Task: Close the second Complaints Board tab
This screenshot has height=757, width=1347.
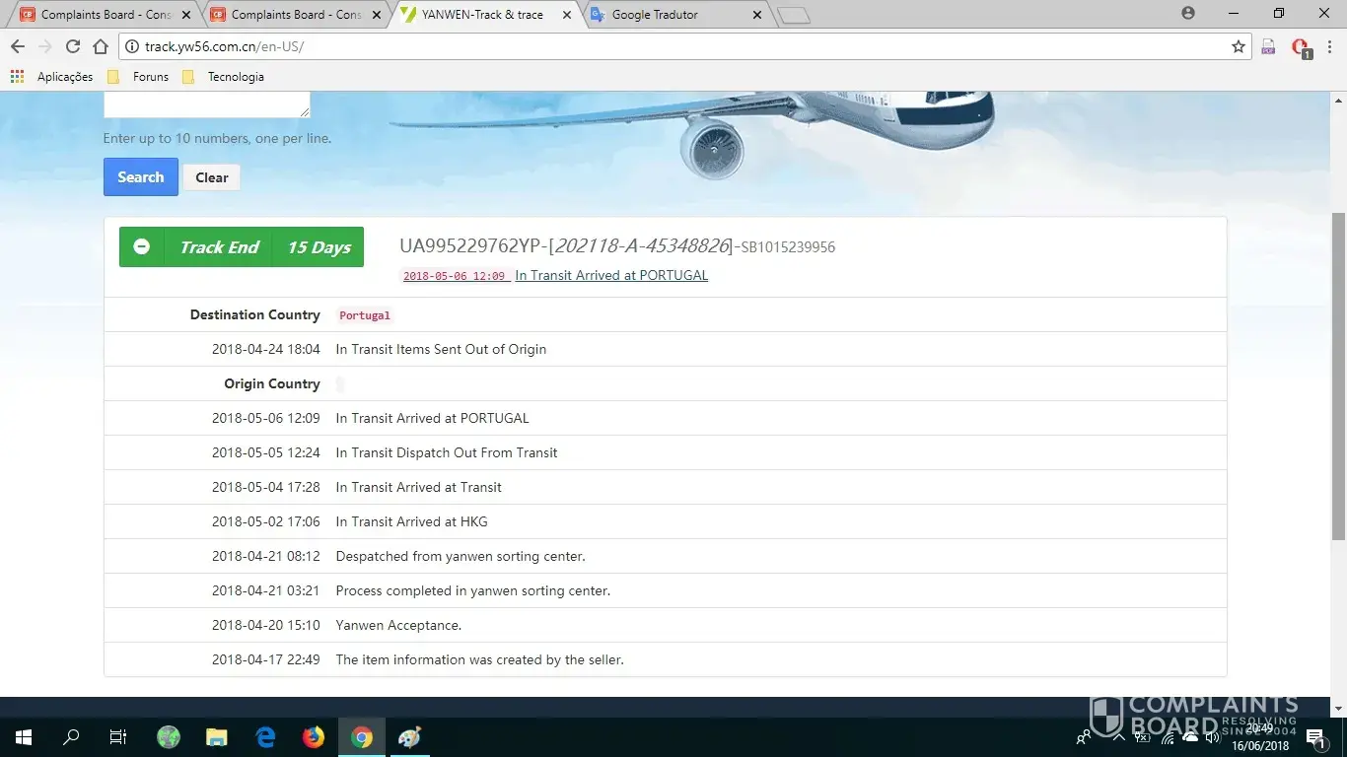Action: point(376,15)
